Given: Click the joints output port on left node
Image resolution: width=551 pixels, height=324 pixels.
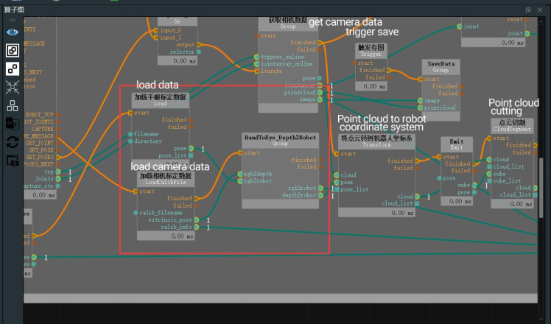Looking at the screenshot, I should pyautogui.click(x=58, y=179).
